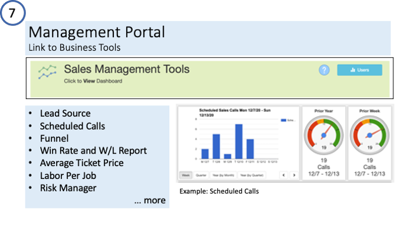Image resolution: width=413 pixels, height=232 pixels.
Task: Click the 'Management Portal' slide title
Action: pos(97,32)
